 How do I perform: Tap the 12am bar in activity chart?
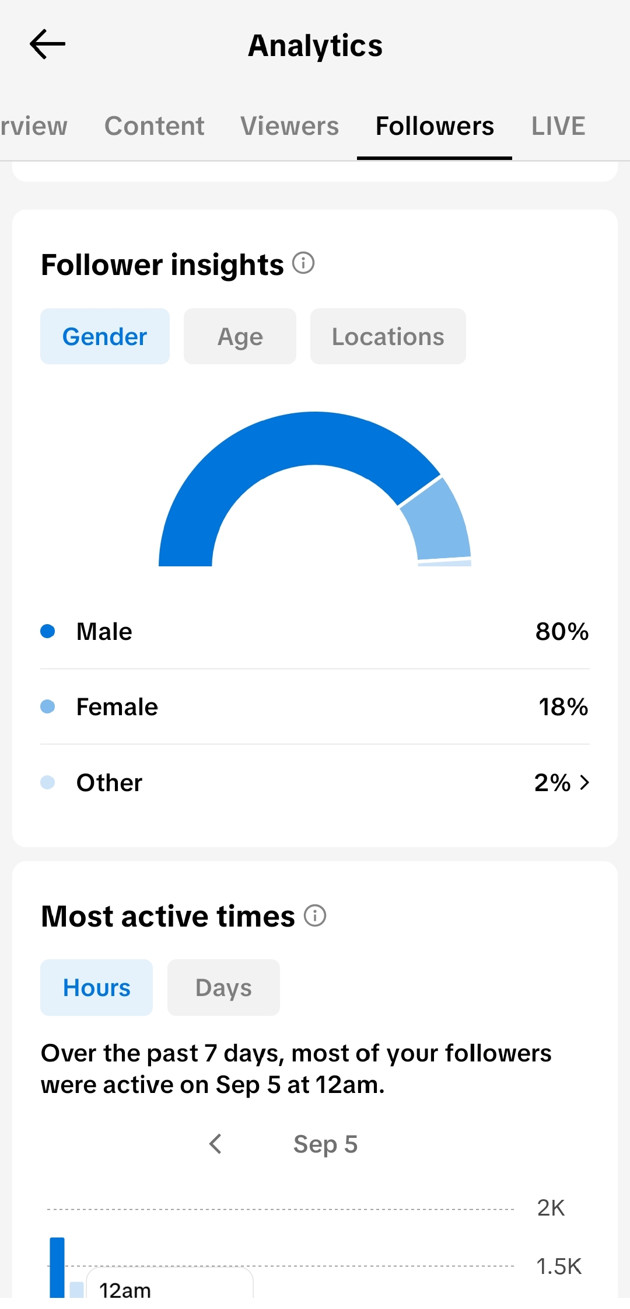[57, 1267]
